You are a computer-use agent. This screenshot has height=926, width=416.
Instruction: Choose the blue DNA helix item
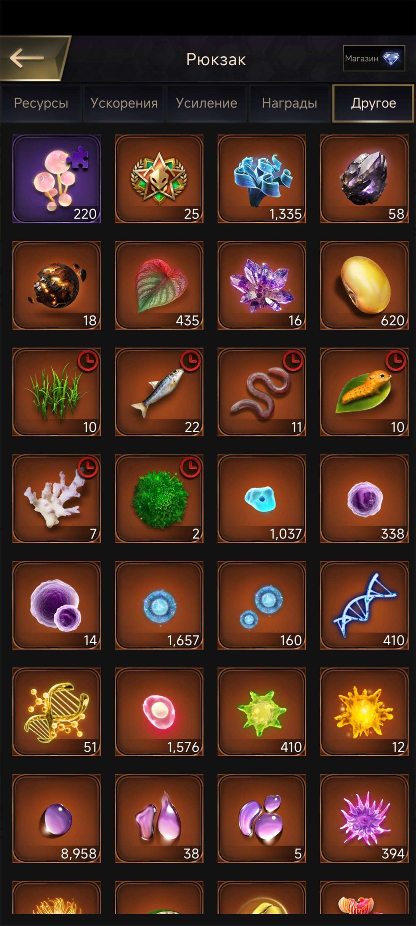coord(364,605)
